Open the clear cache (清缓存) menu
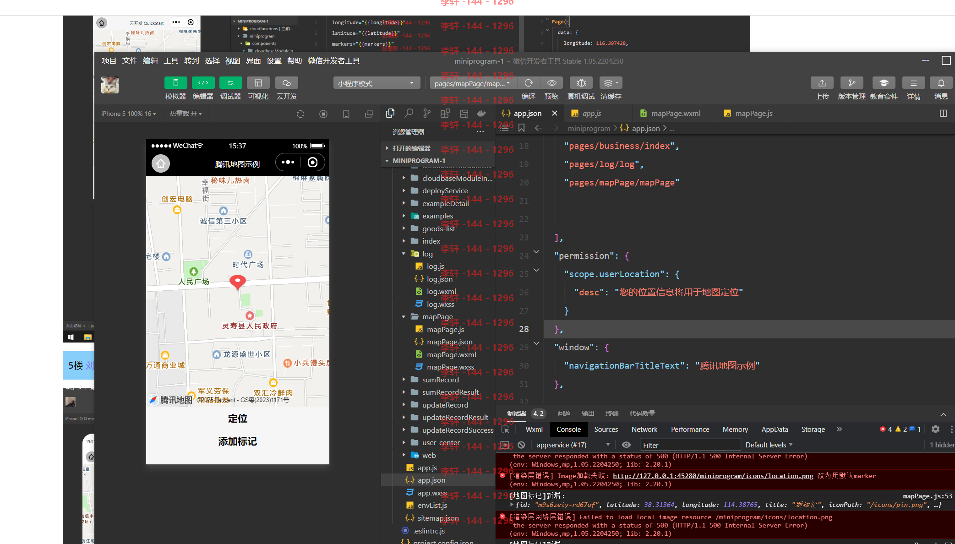 click(x=611, y=83)
